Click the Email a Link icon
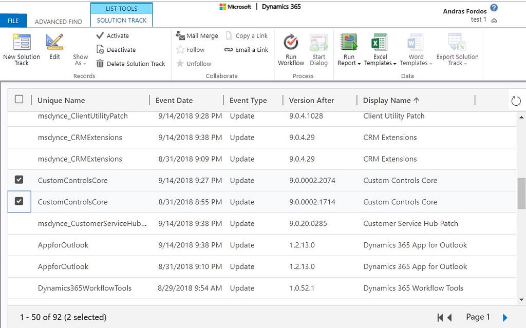Viewport: 526px width, 328px height. pos(229,50)
